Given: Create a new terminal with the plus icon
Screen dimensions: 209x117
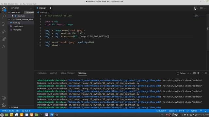Looking at the screenshot, I should [188, 73].
